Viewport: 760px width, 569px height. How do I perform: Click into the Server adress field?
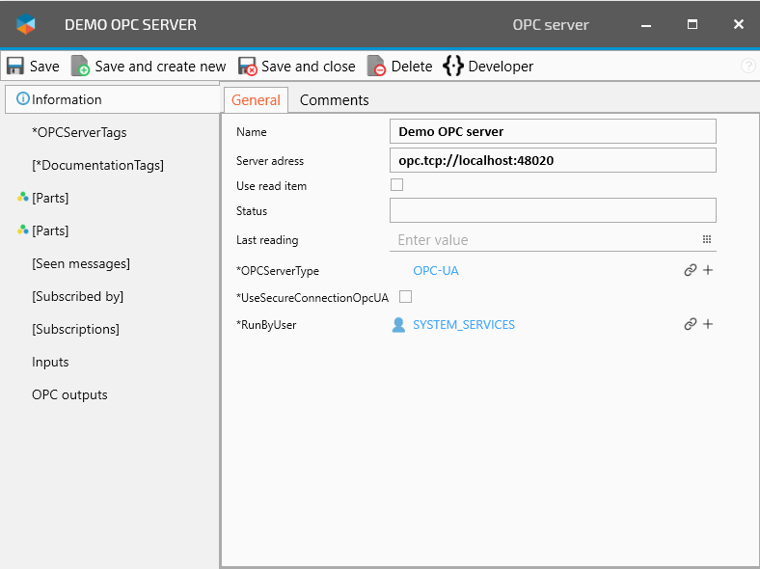click(x=553, y=160)
